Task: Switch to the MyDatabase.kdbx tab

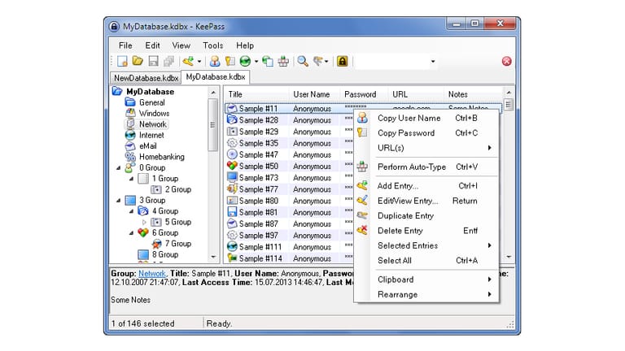Action: pyautogui.click(x=215, y=77)
